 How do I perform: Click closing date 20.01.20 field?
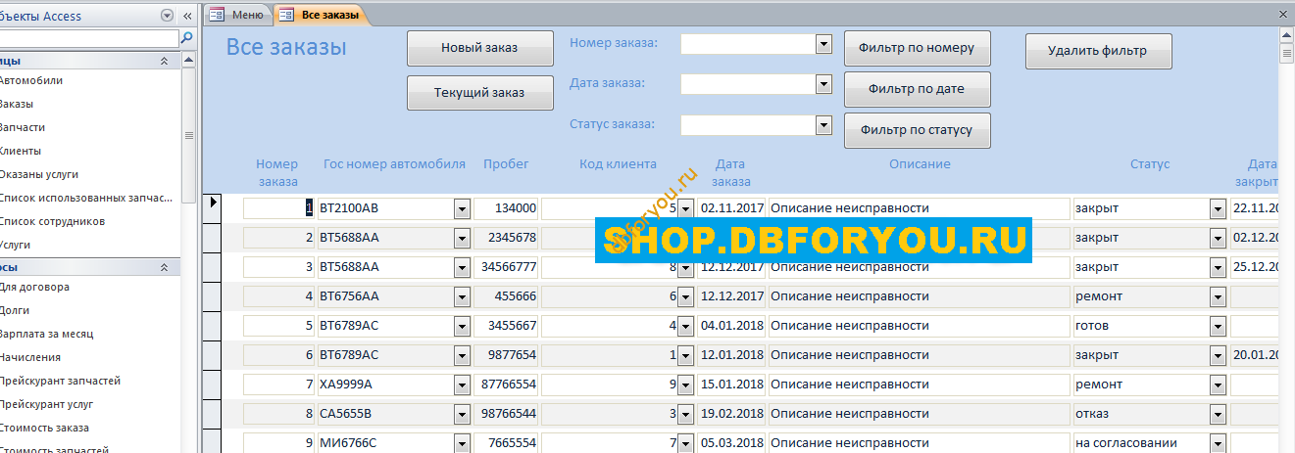tap(1255, 355)
